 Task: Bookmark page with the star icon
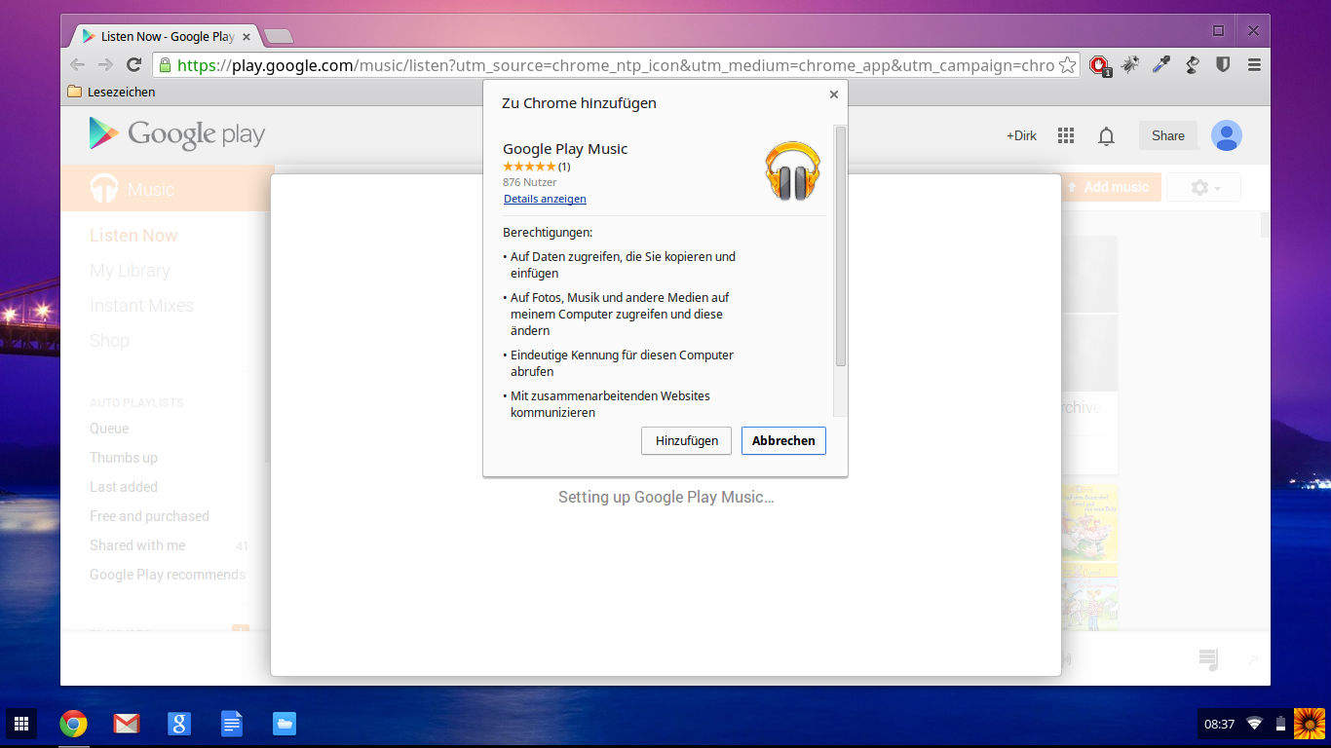[x=1067, y=65]
